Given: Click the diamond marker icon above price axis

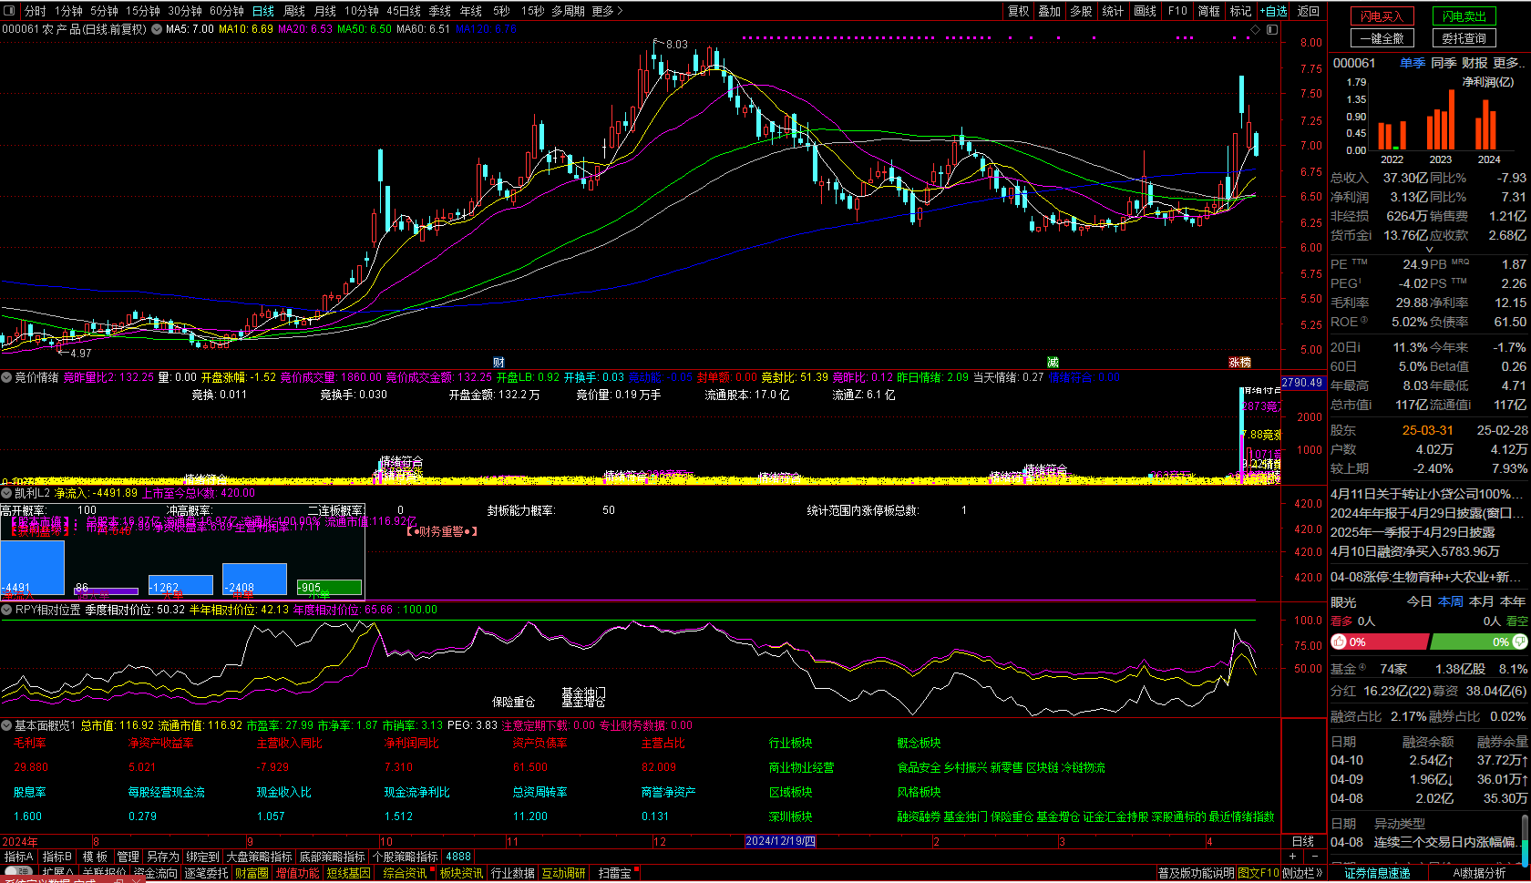Looking at the screenshot, I should tap(1255, 29).
